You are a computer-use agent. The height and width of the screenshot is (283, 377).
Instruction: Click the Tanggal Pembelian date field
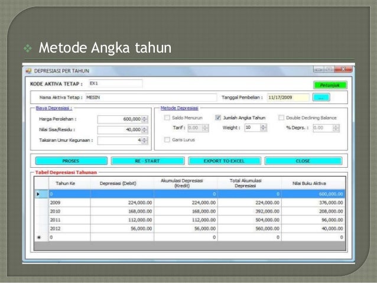click(x=288, y=97)
